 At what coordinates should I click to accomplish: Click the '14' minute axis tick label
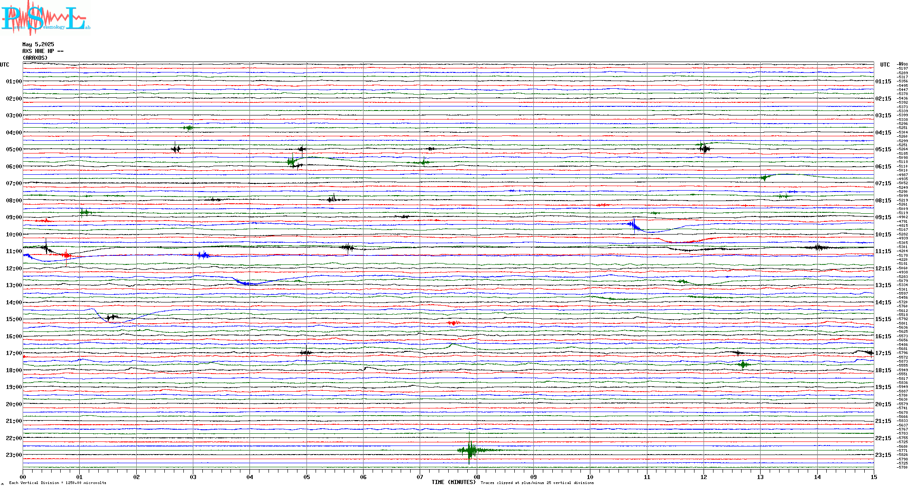817,477
